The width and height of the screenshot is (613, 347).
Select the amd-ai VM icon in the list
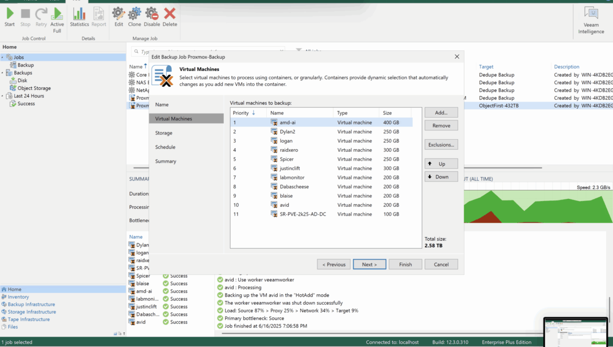pos(274,122)
